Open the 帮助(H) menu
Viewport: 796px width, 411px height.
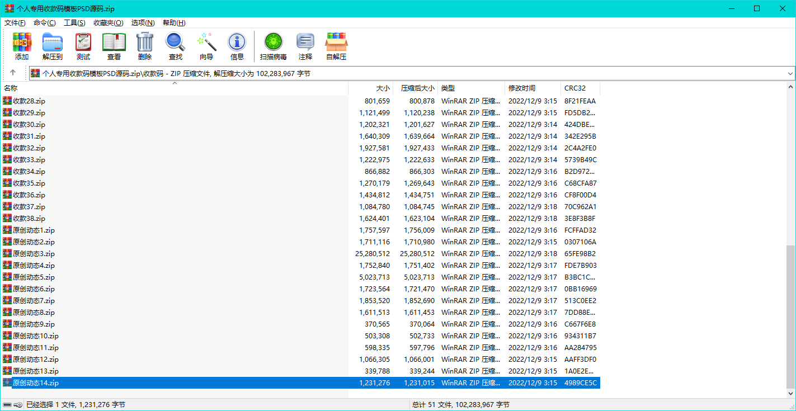pyautogui.click(x=174, y=23)
